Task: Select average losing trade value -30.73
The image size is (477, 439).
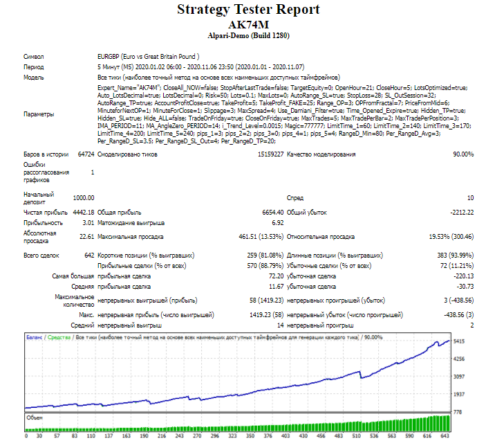Action: (465, 287)
